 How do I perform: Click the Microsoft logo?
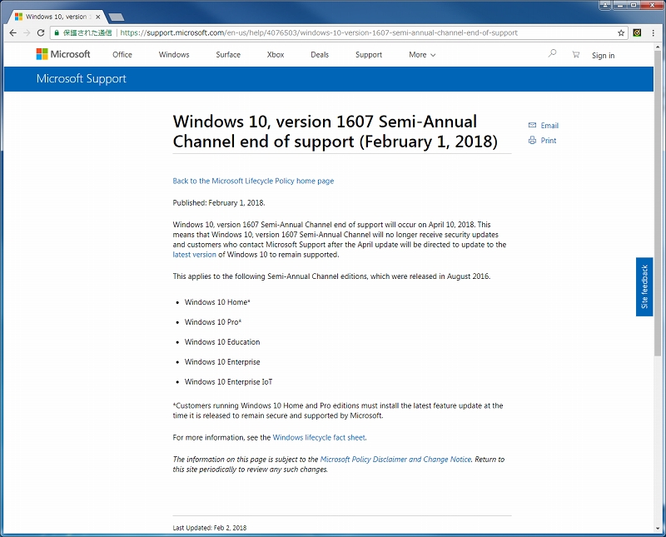point(63,54)
